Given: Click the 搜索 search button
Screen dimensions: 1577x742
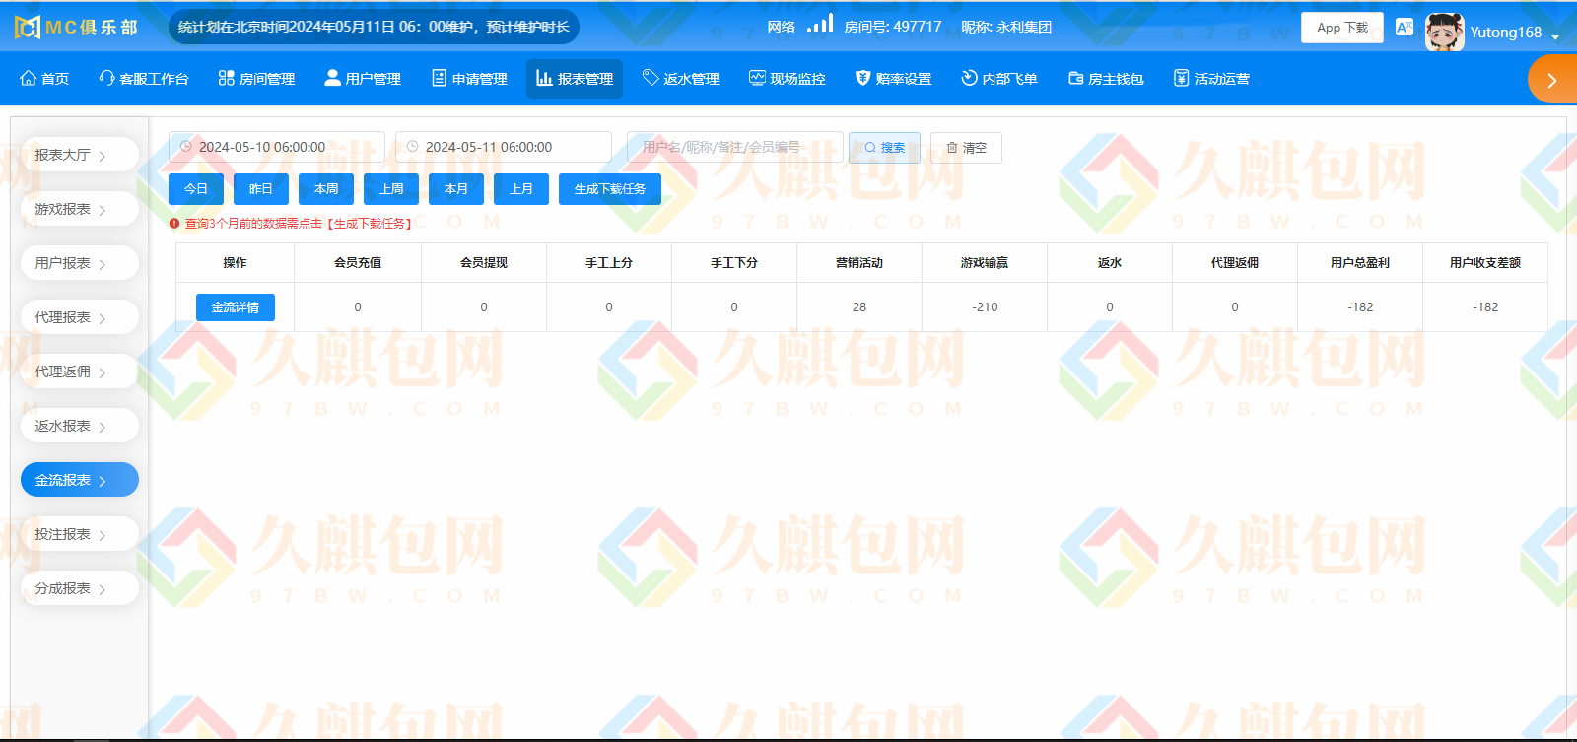Looking at the screenshot, I should coord(884,148).
